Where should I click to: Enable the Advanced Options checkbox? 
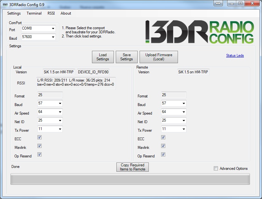click(x=216, y=169)
